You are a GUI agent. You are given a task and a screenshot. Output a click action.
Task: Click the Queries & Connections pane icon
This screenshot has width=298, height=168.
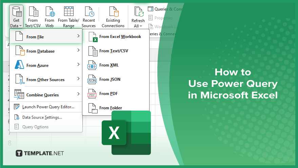coord(151,9)
